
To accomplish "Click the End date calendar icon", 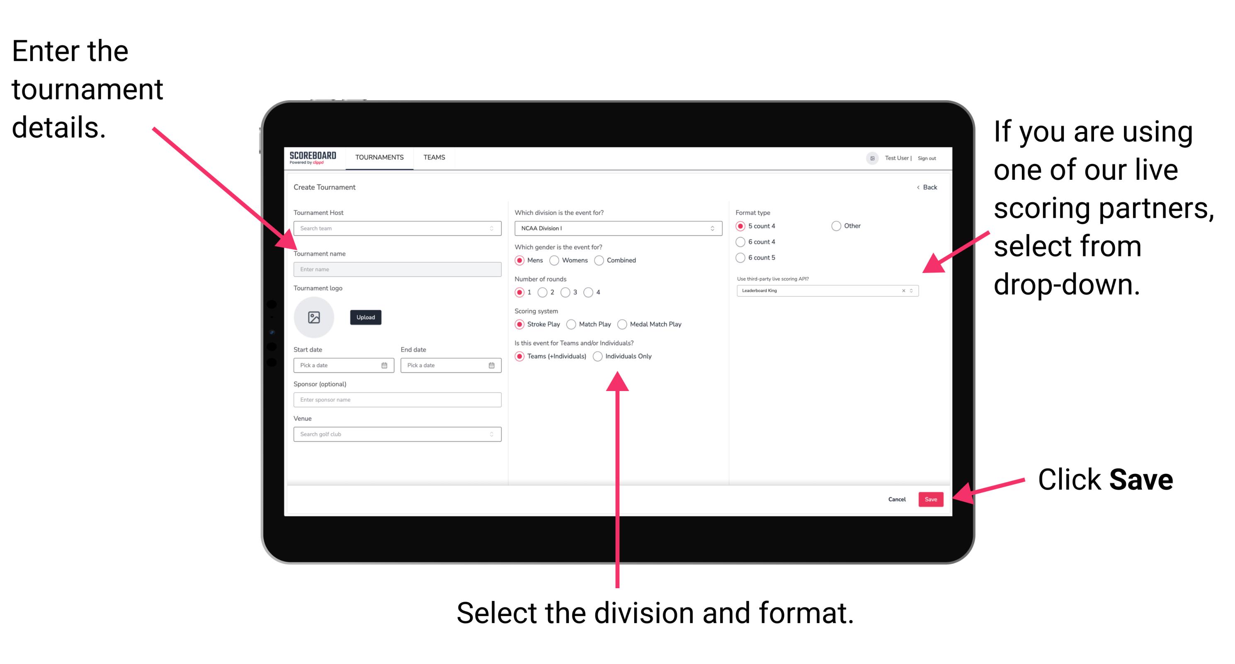I will point(492,365).
